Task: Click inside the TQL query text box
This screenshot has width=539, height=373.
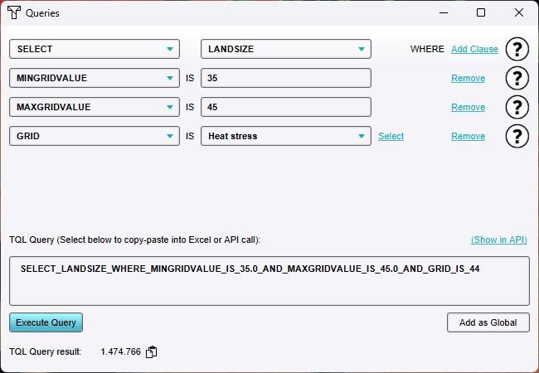Action: [x=269, y=281]
